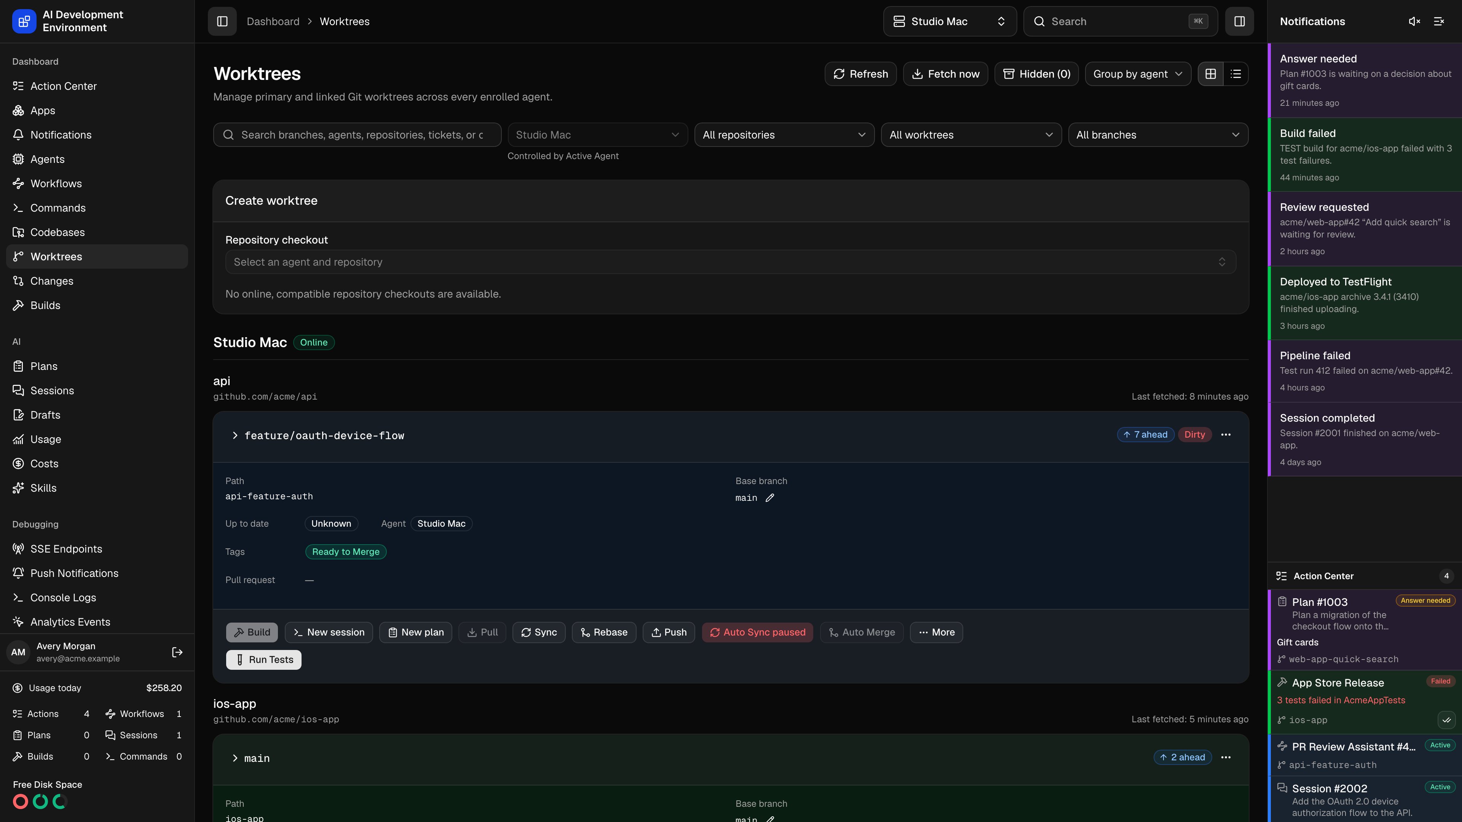
Task: Open SSE Endpoints in Debugging section
Action: pos(97,549)
